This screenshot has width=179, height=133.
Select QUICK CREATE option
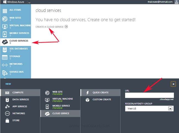tap(101, 93)
